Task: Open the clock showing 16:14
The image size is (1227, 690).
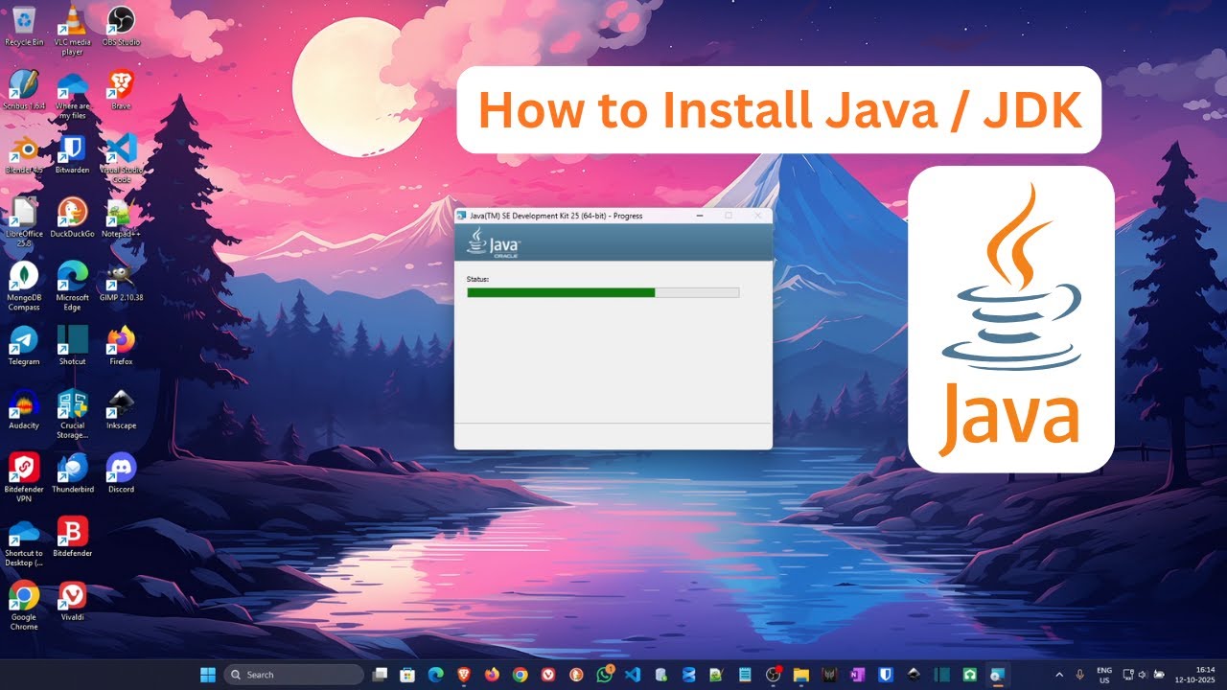Action: click(x=1196, y=675)
